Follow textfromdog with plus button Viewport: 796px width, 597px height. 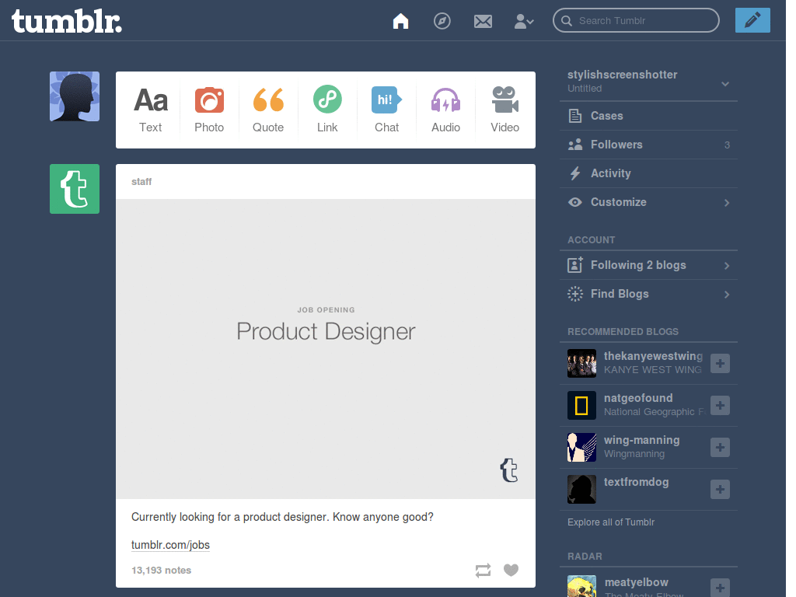[x=720, y=490]
